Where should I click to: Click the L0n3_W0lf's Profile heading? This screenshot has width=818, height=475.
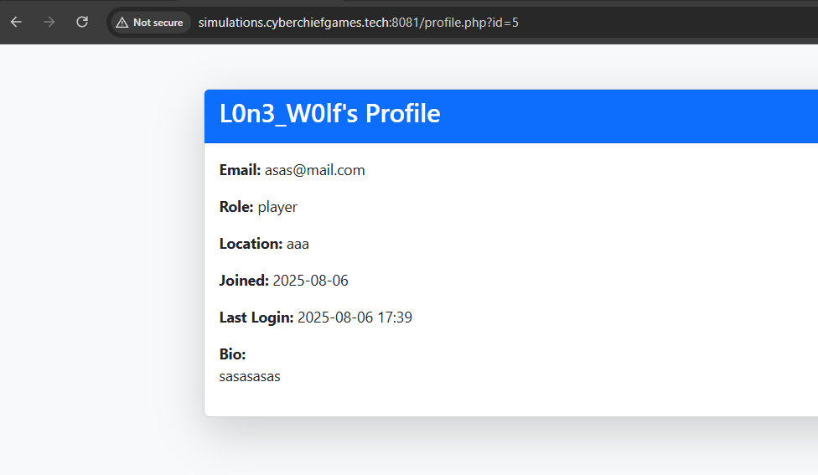(329, 114)
